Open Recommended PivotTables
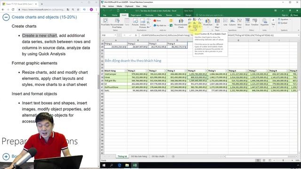Screen dimensions: 301x169 [117, 23]
